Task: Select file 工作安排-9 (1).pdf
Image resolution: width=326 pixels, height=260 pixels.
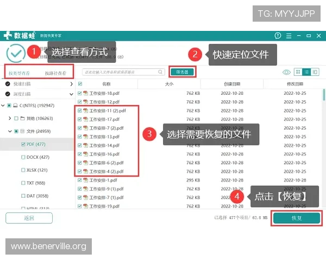Action: [x=106, y=189]
